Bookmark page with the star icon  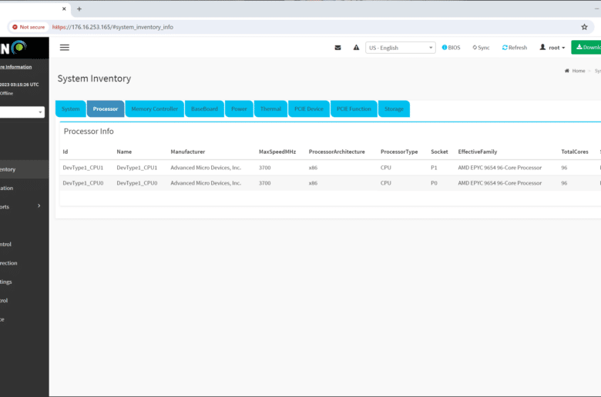point(584,27)
